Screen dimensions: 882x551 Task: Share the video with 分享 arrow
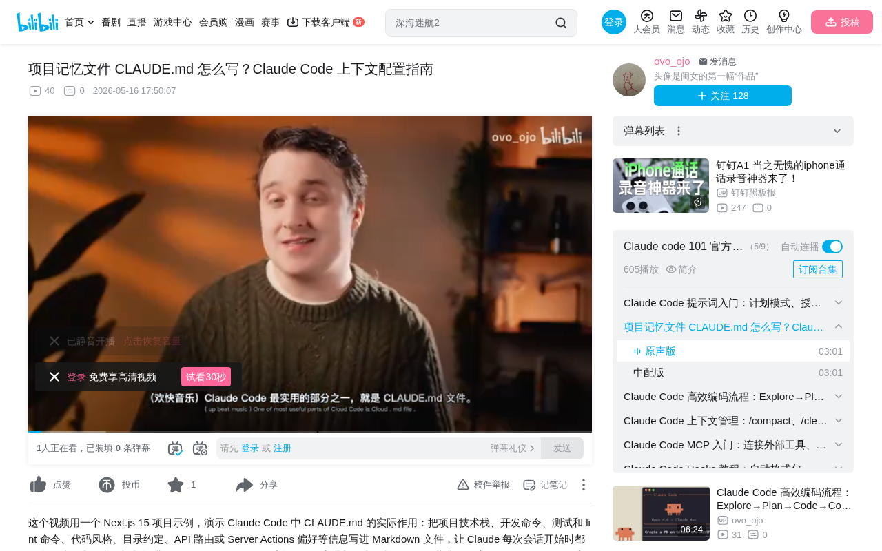245,485
